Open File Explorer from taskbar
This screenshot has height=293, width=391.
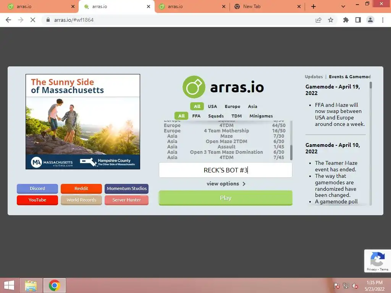click(x=31, y=285)
